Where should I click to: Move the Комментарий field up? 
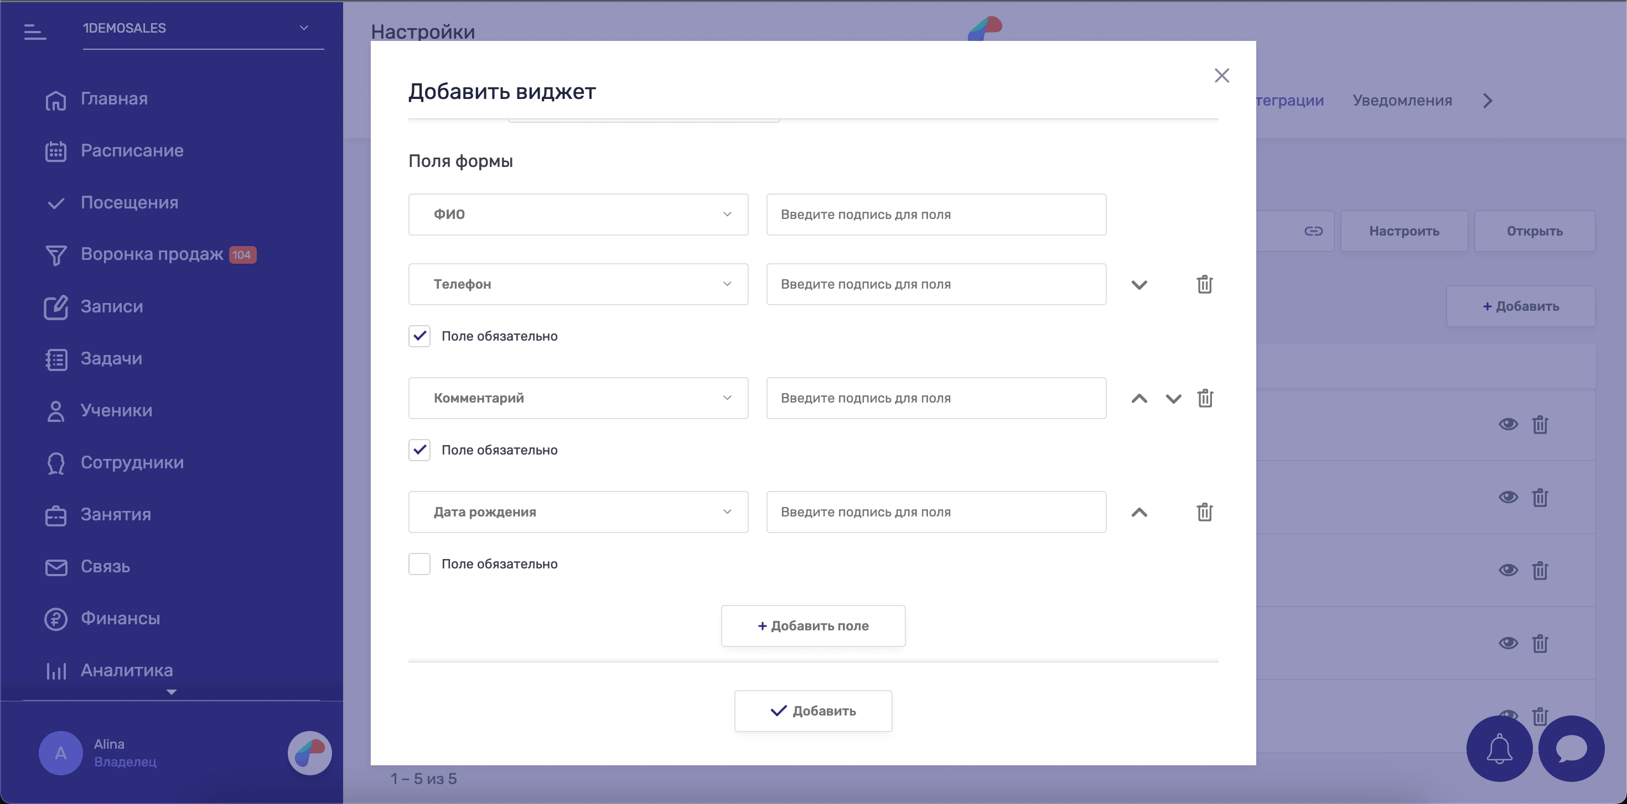(x=1139, y=398)
